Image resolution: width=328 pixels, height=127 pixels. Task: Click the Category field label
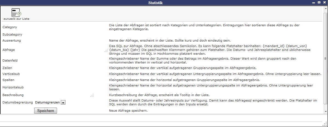(10, 27)
